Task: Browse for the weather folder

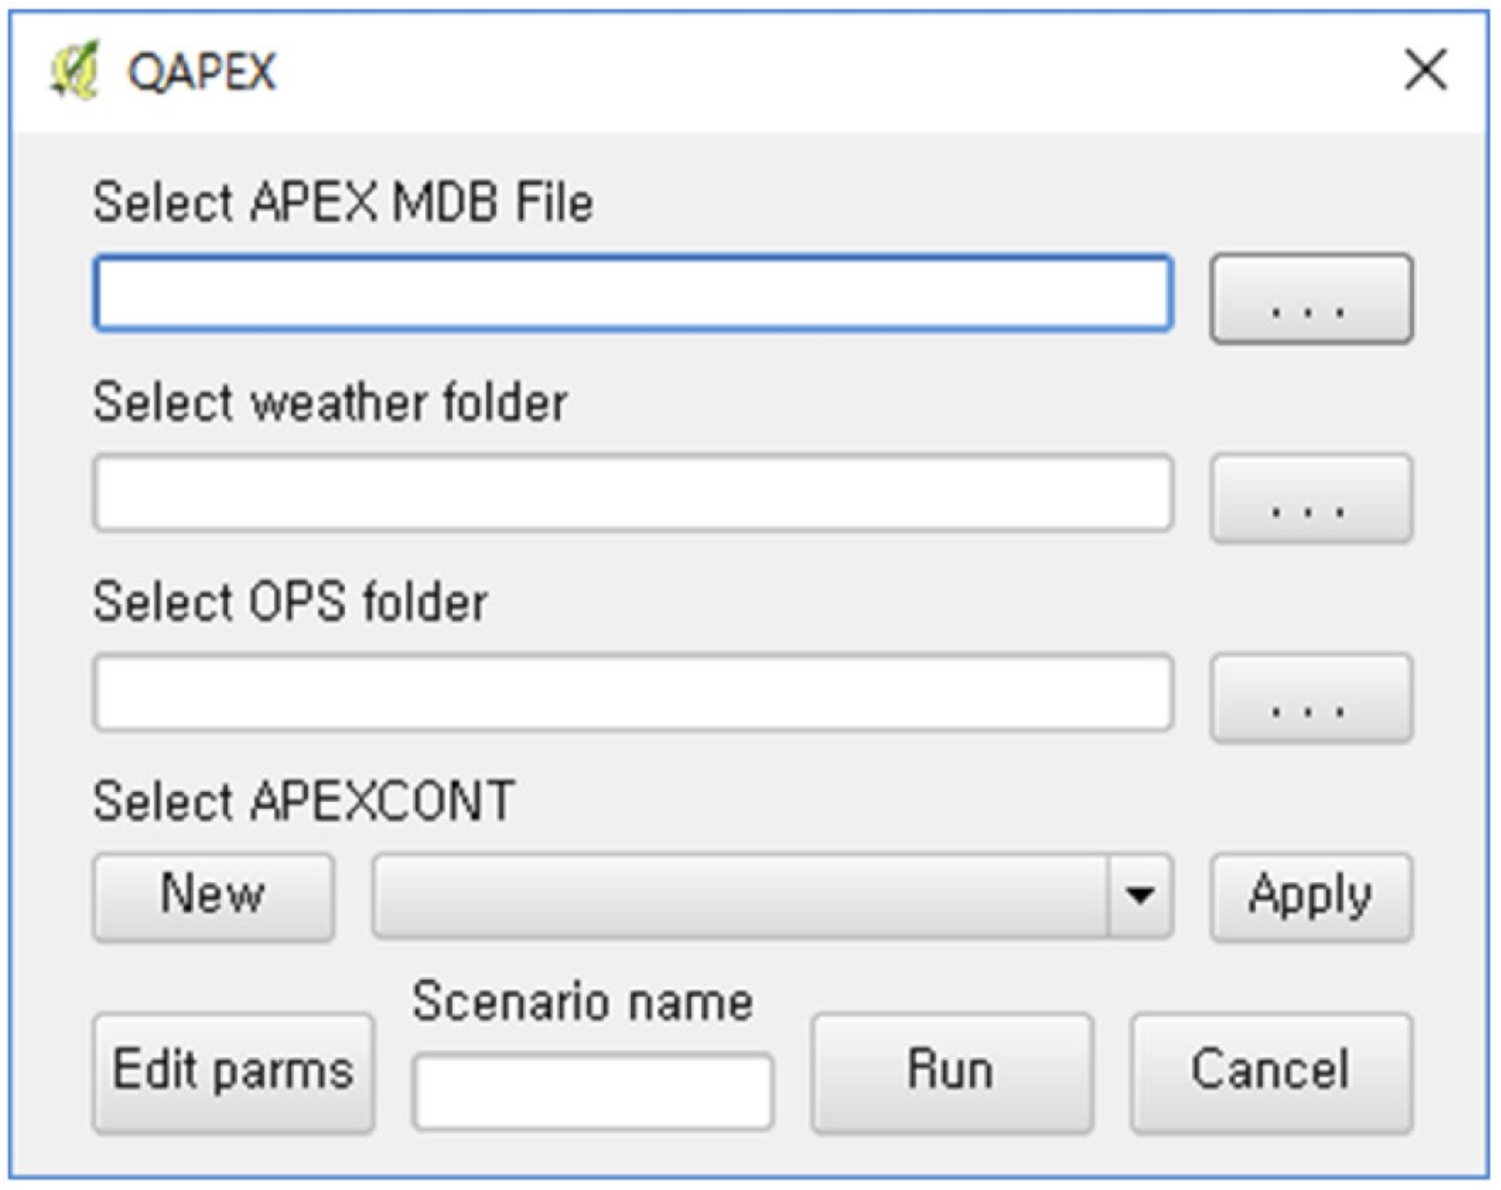Action: tap(1312, 498)
